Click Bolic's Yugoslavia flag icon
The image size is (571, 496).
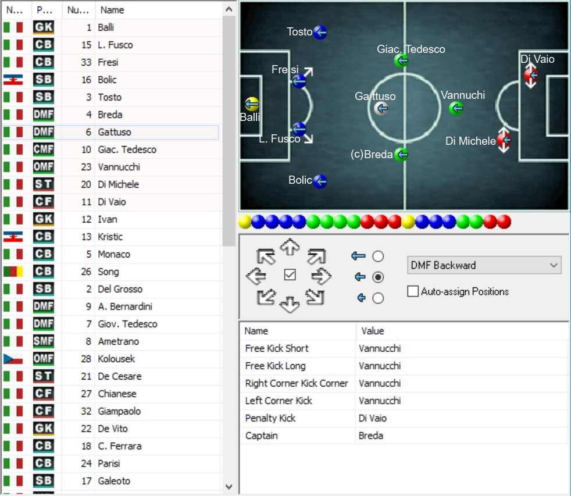tap(13, 80)
